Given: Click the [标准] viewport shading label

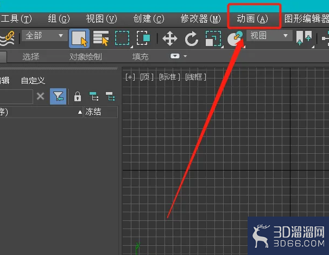Looking at the screenshot, I should [169, 77].
